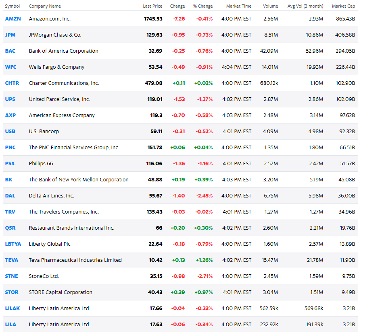Open the TEVA ticker symbol link
Screen dimensions: 365x333
[12, 260]
